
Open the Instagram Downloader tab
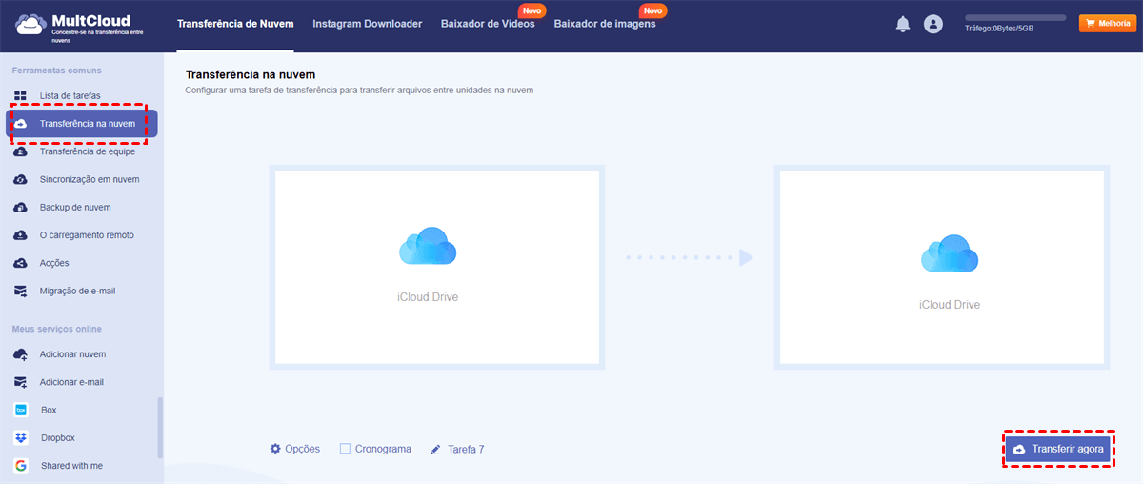click(367, 24)
